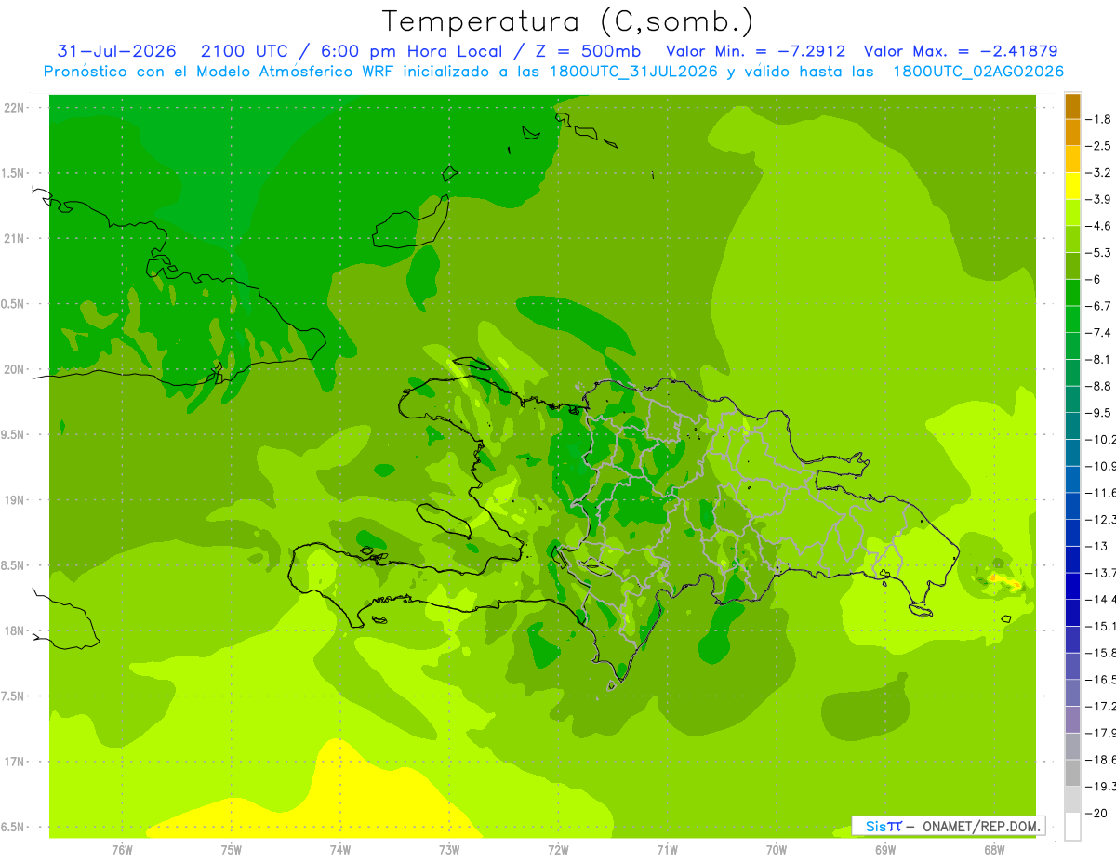Screen dimensions: 1116x862
Task: Click the -1.8 colorbar value
Action: pos(1098,119)
